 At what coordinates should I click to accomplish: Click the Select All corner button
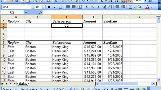click(x=4, y=17)
